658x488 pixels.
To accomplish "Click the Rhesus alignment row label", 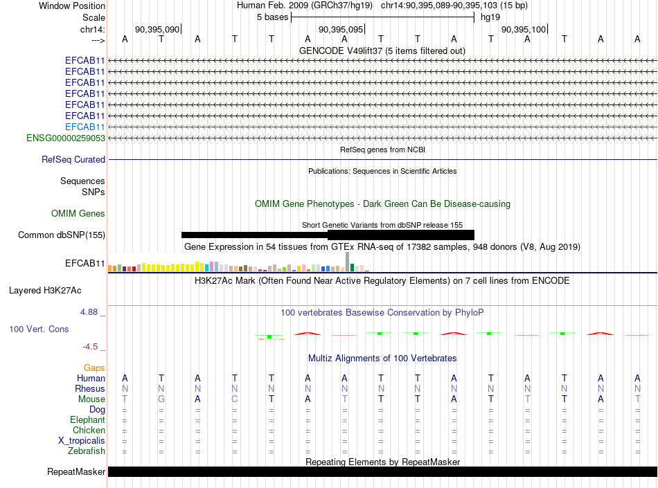I will point(90,389).
